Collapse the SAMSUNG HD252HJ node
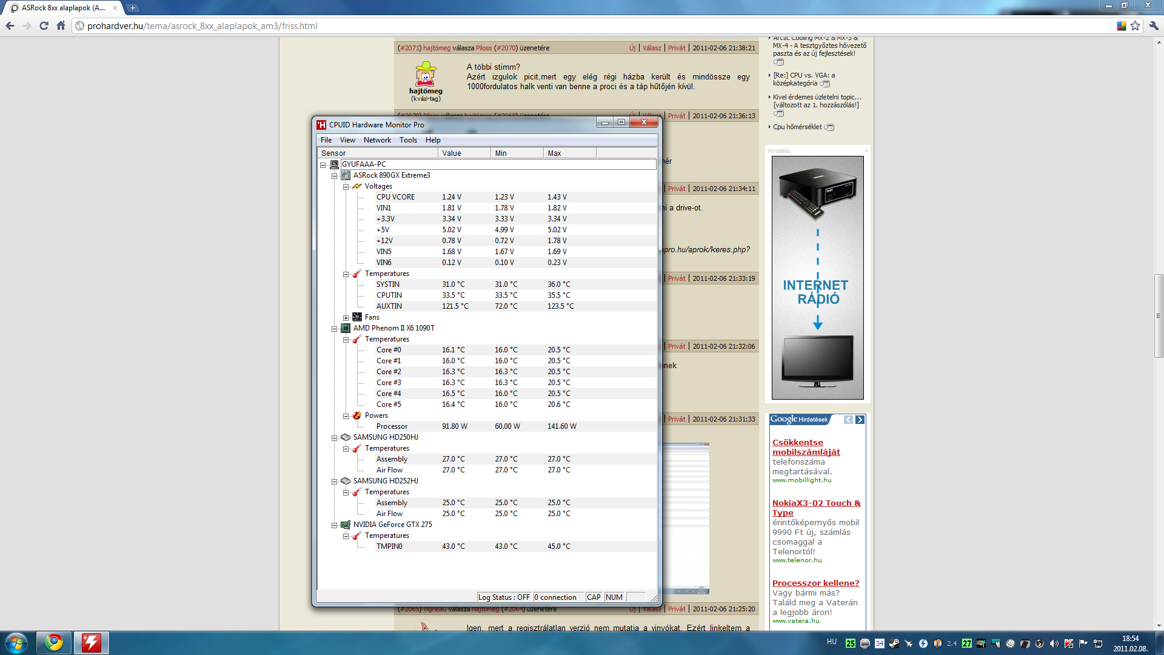This screenshot has width=1164, height=655. pyautogui.click(x=334, y=482)
